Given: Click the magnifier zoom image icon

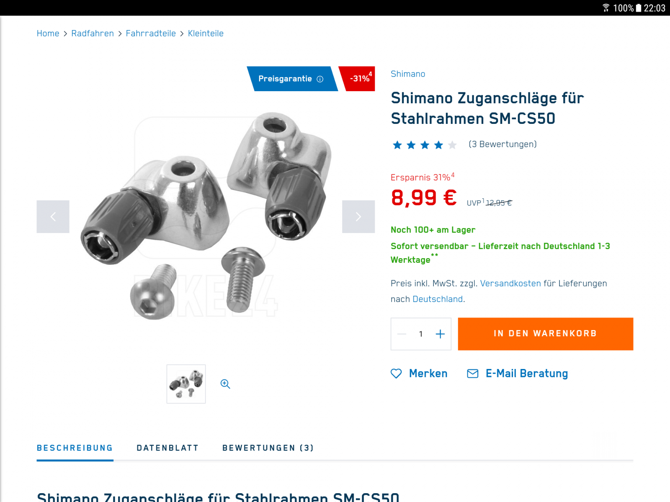Looking at the screenshot, I should [x=225, y=384].
